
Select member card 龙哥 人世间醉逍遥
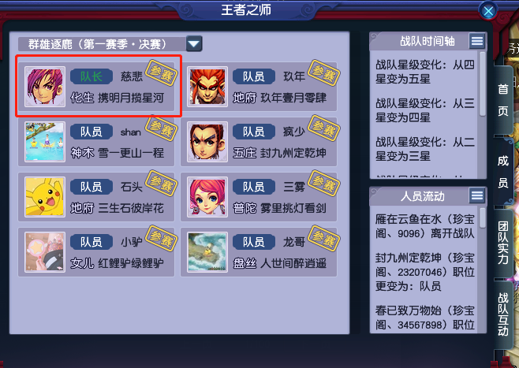(259, 252)
